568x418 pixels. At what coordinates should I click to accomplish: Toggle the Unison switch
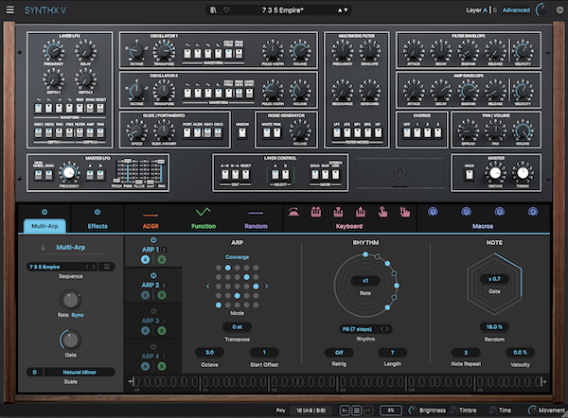(x=242, y=132)
